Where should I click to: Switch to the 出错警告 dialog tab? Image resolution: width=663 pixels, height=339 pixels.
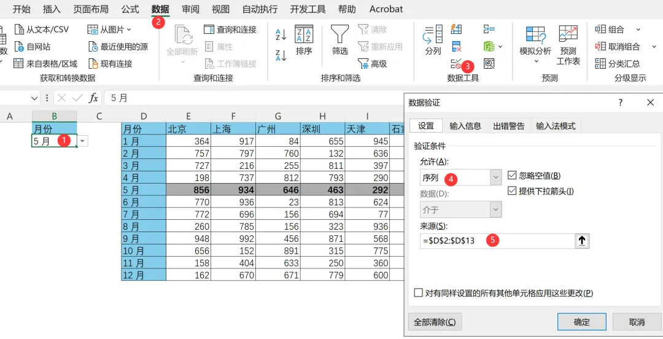509,126
